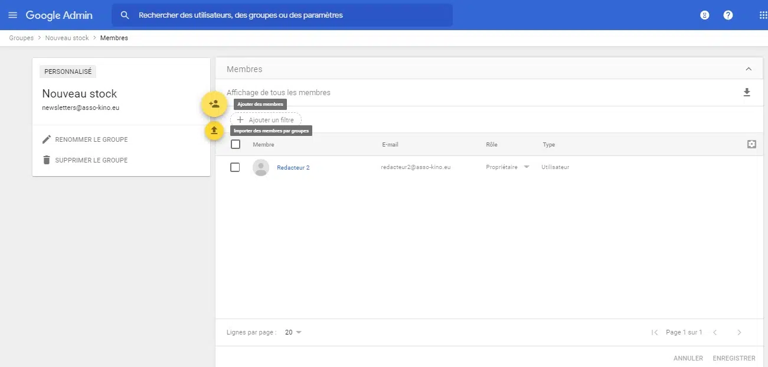
Task: Click the pencil rename icon
Action: pyautogui.click(x=47, y=139)
